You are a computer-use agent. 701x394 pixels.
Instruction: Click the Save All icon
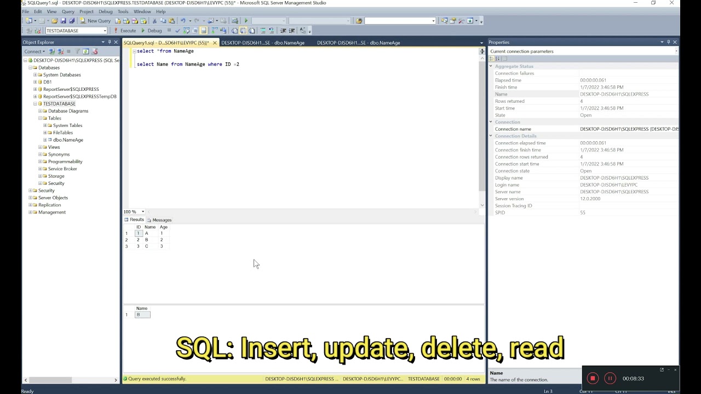72,21
